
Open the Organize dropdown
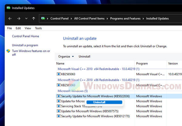coord(66,56)
